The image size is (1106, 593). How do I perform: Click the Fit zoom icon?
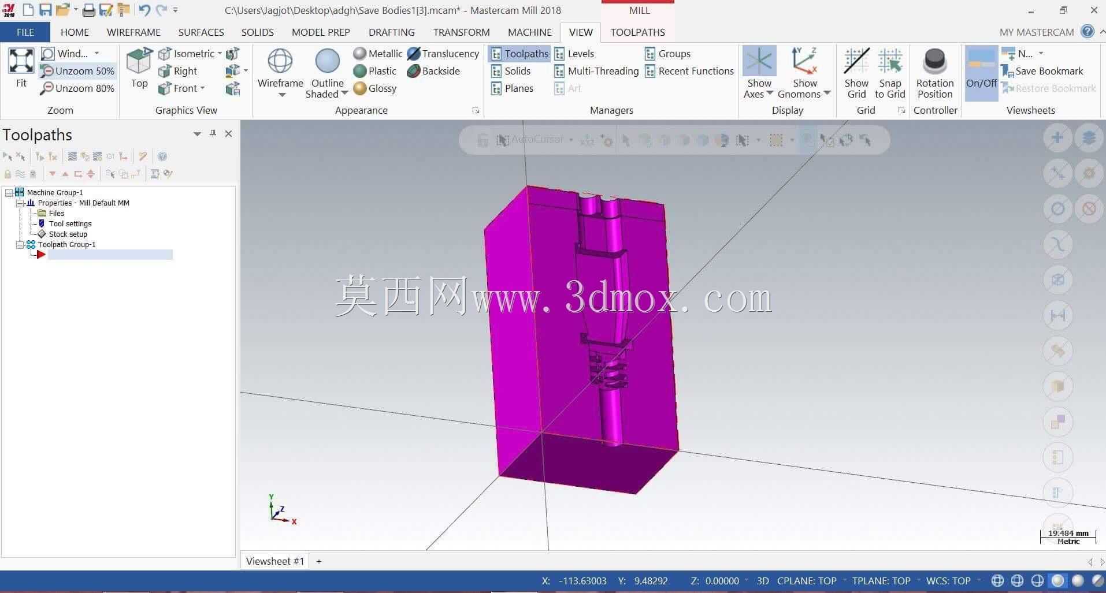(21, 61)
